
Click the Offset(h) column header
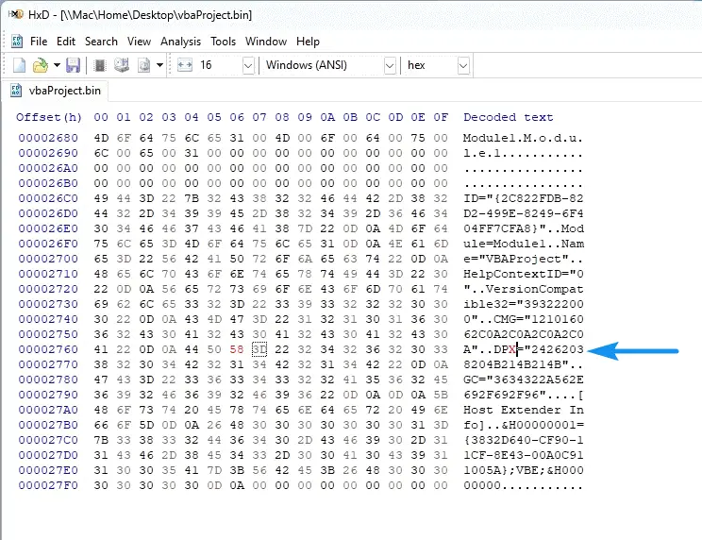(49, 117)
